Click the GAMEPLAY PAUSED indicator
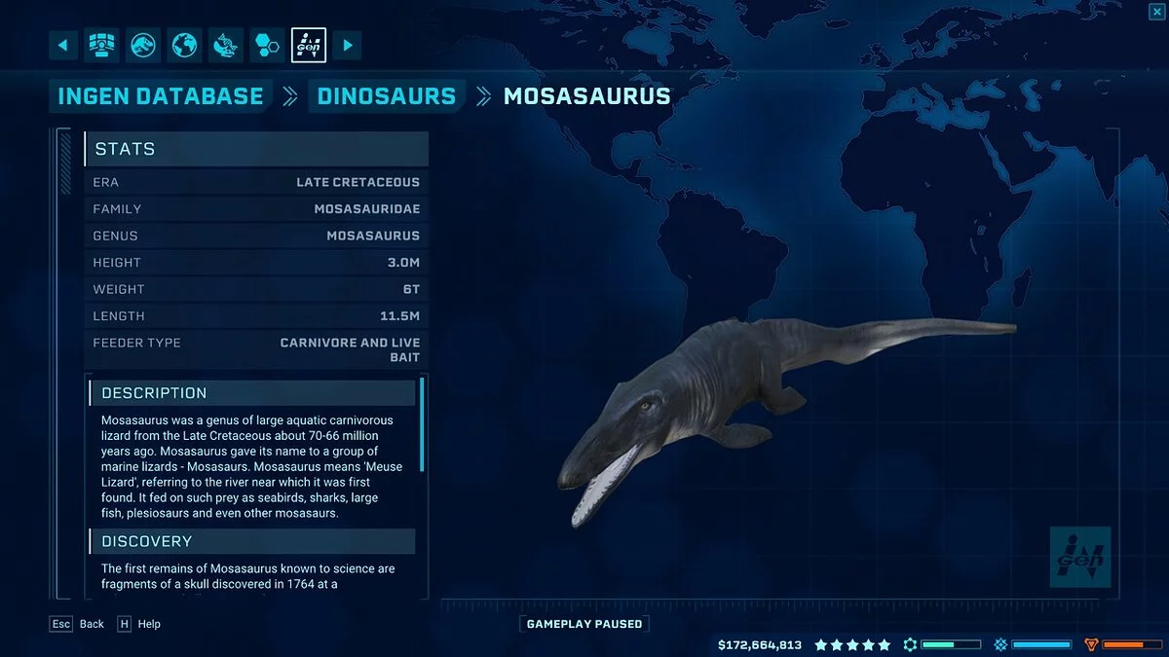This screenshot has height=657, width=1169. (584, 624)
